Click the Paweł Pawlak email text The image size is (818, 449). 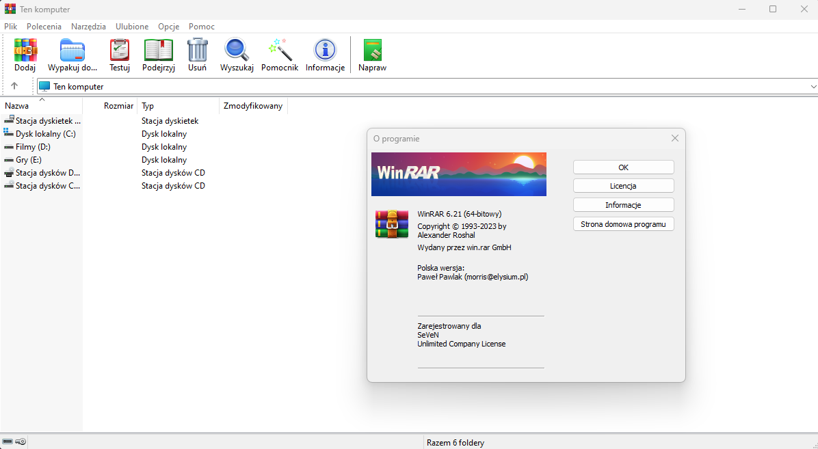473,277
